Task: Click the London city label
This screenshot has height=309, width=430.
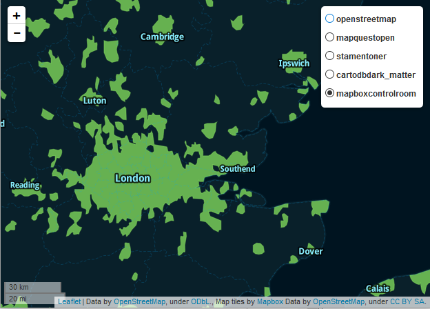Action: point(133,179)
